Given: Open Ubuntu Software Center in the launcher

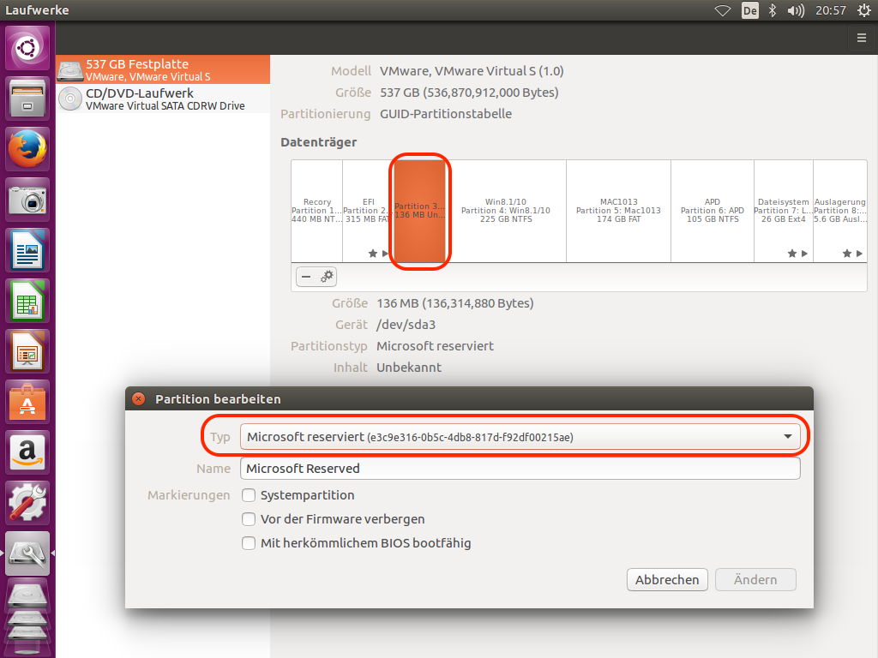Looking at the screenshot, I should pos(27,402).
